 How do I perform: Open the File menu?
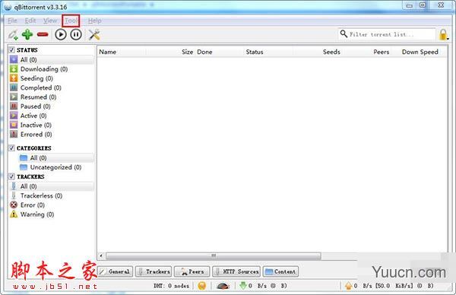coord(12,21)
